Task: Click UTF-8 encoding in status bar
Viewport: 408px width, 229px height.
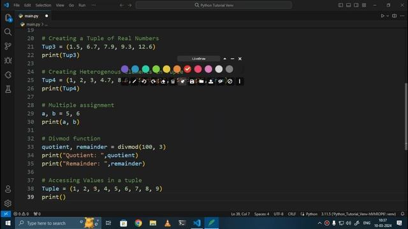Action: click(x=279, y=214)
